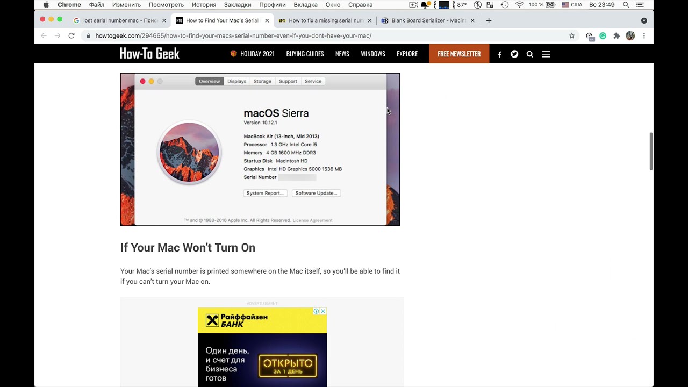Open Chrome's three-dot menu
Screen dimensions: 688x387
(644, 35)
